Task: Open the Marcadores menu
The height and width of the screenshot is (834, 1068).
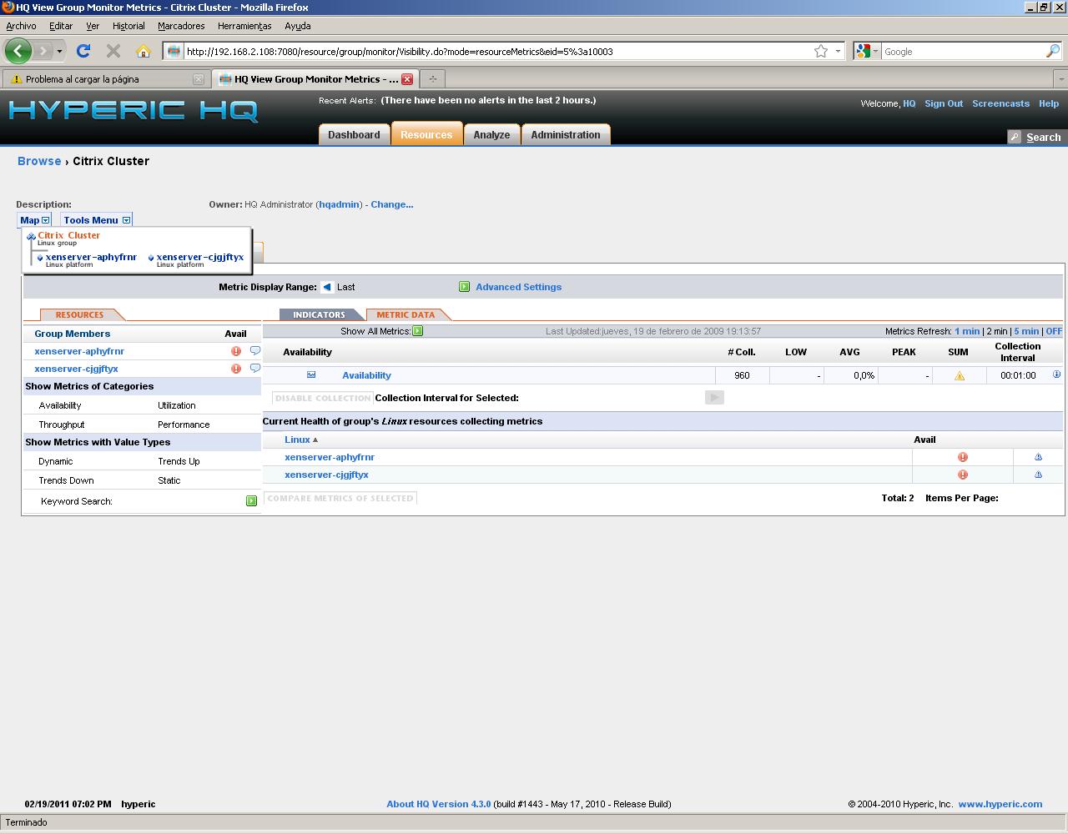Action: click(181, 26)
